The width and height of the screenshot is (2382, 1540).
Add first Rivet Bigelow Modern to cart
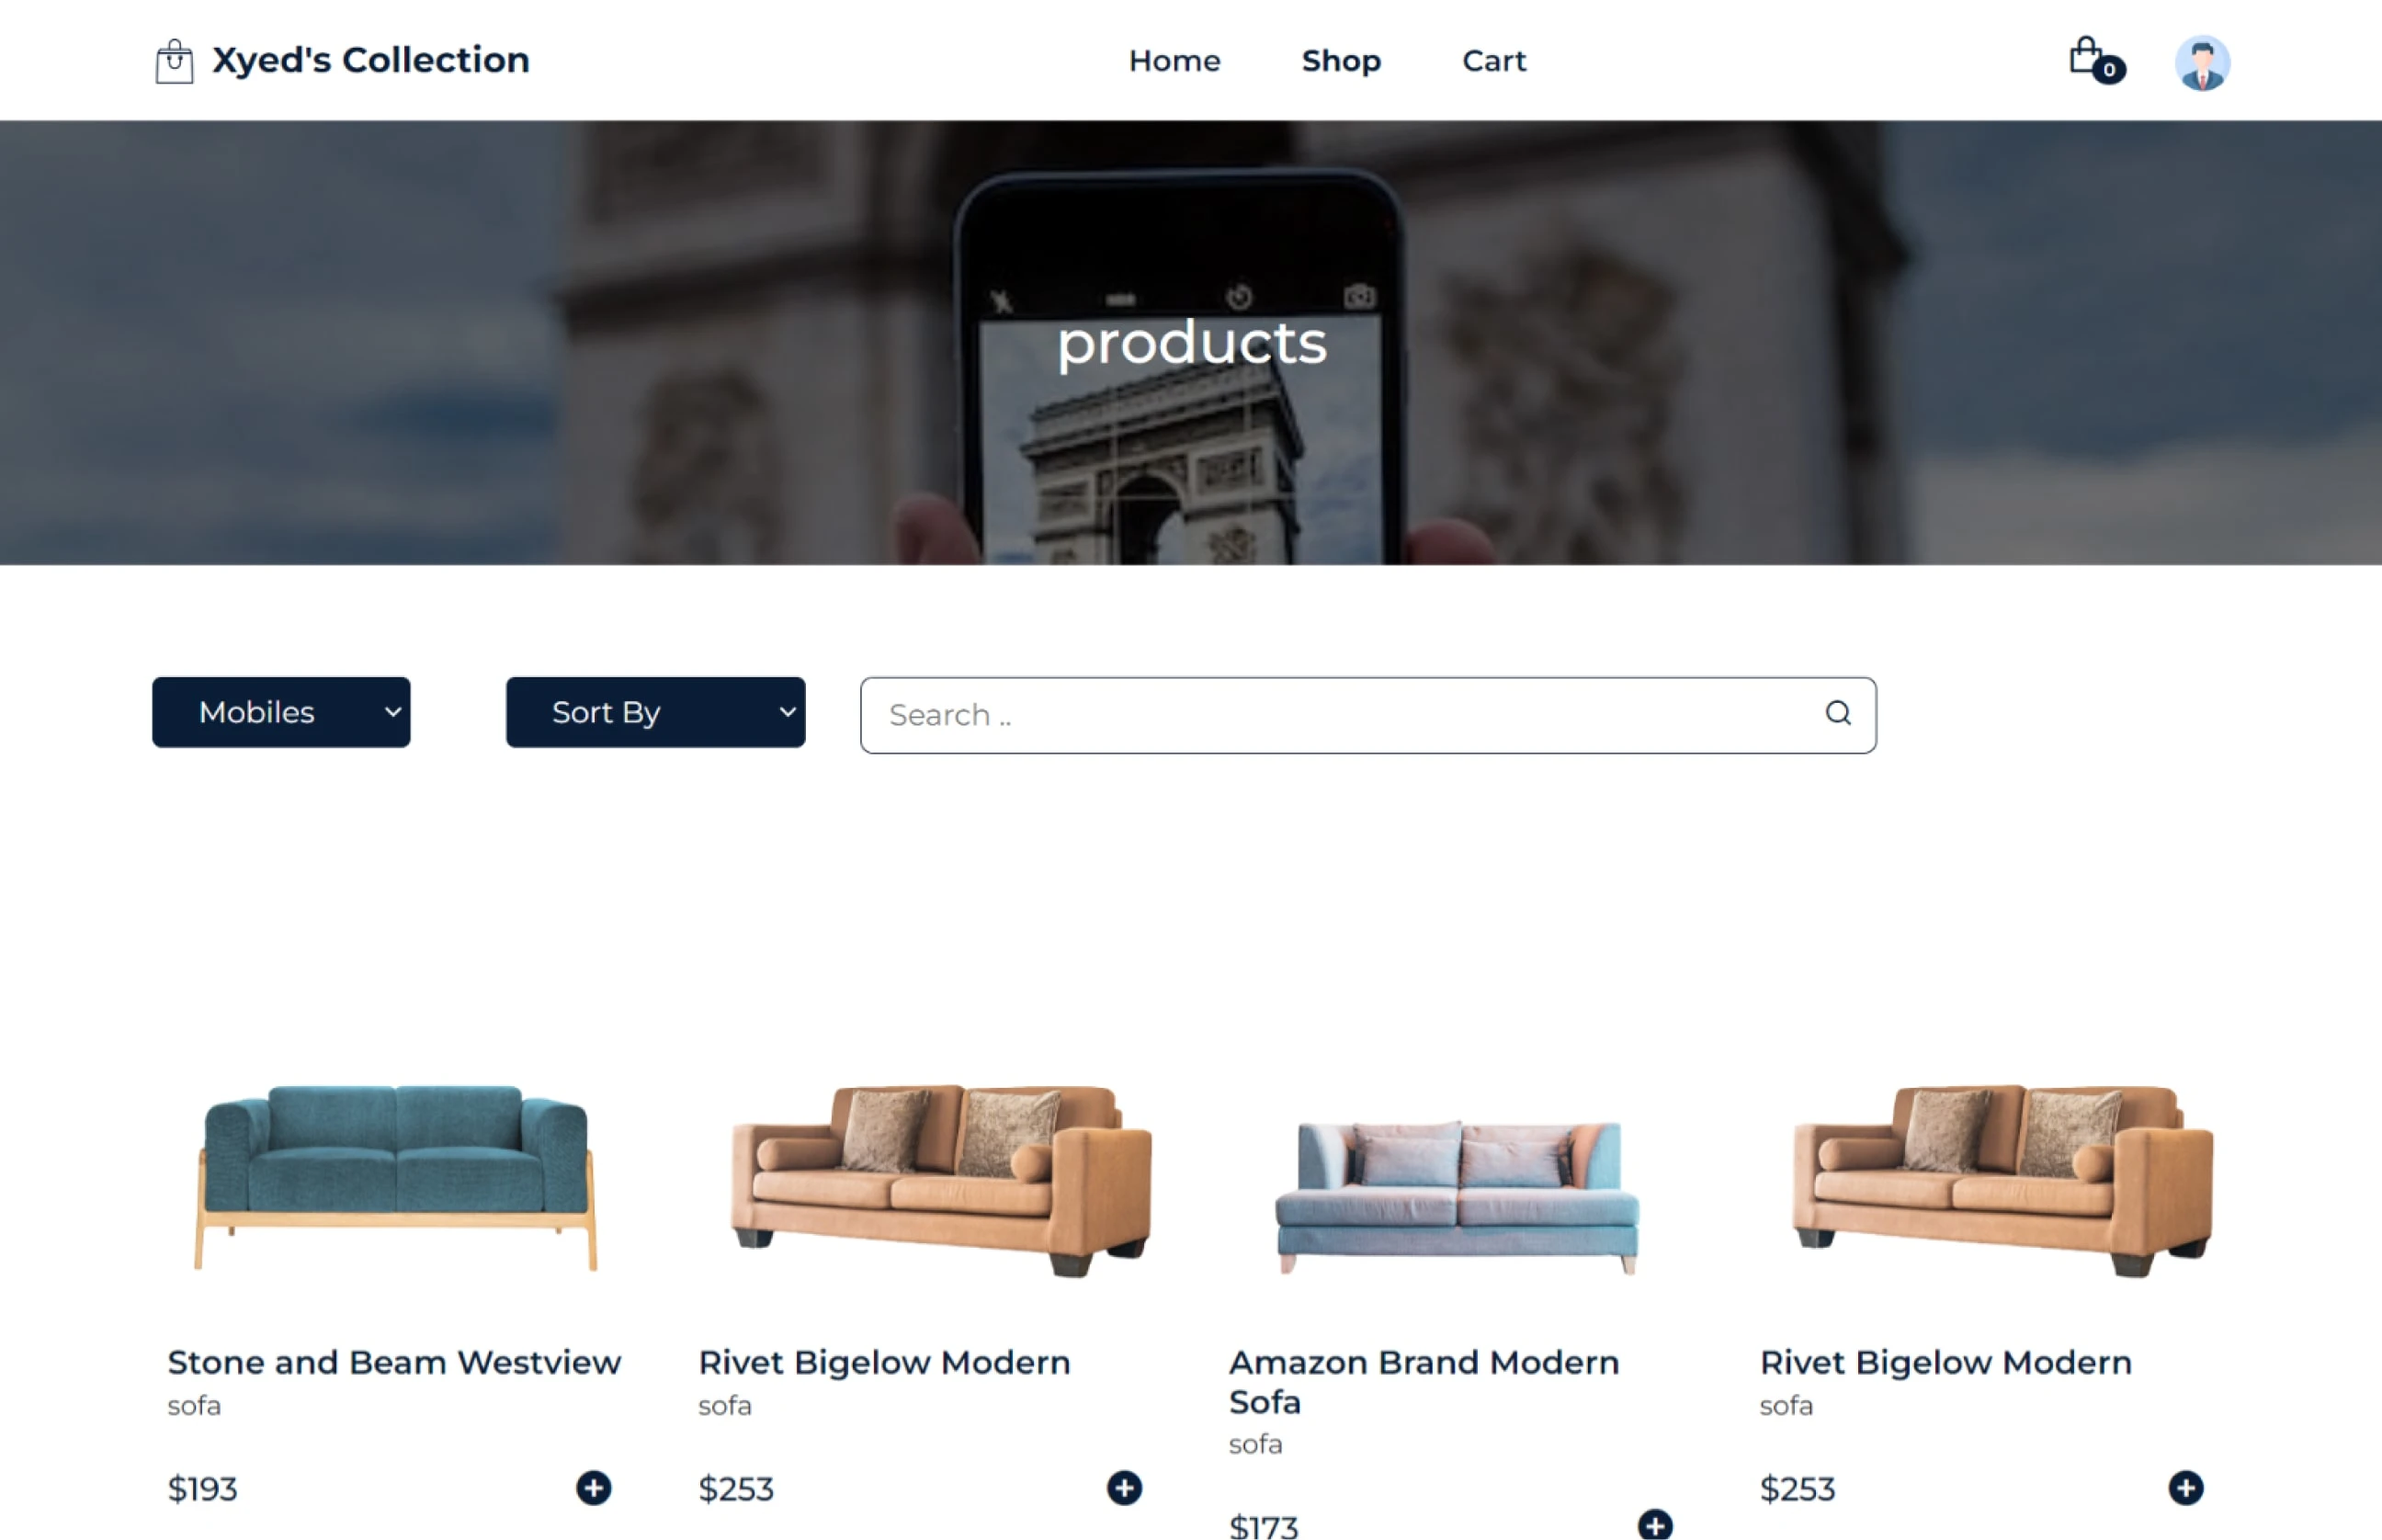tap(1124, 1488)
